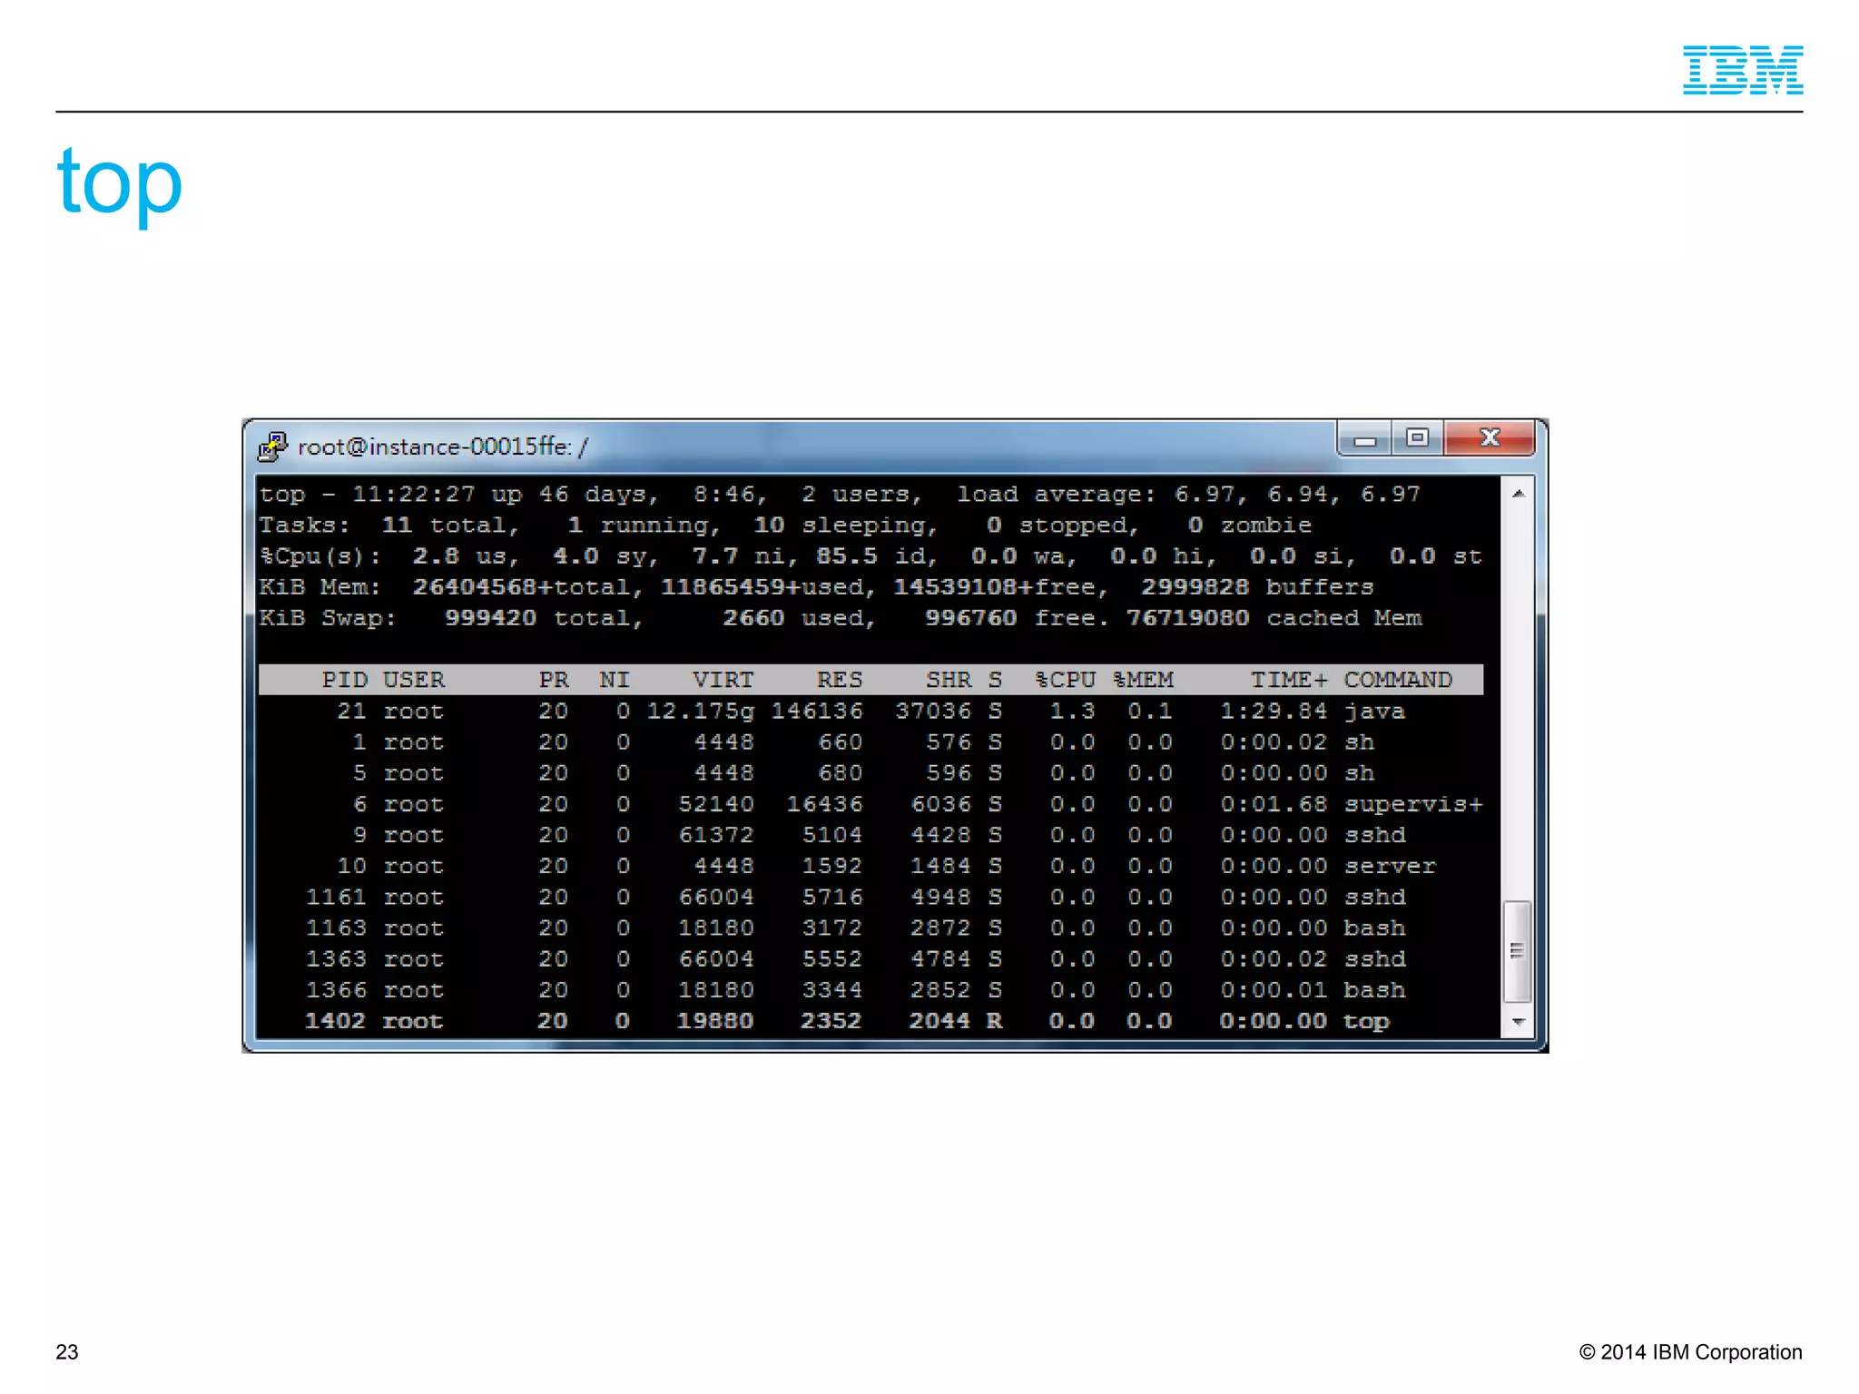Screen dimensions: 1859x1394
Task: Click the '85.5 id' CPU idle value
Action: point(870,556)
